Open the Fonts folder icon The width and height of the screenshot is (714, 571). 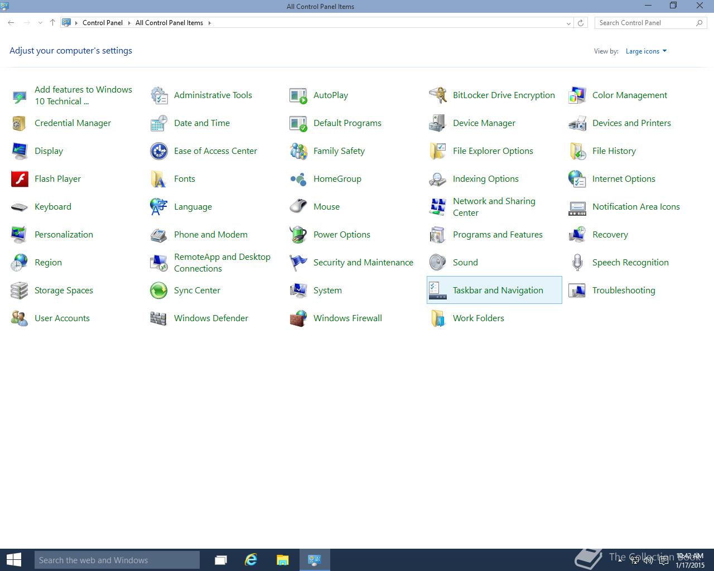pos(159,179)
